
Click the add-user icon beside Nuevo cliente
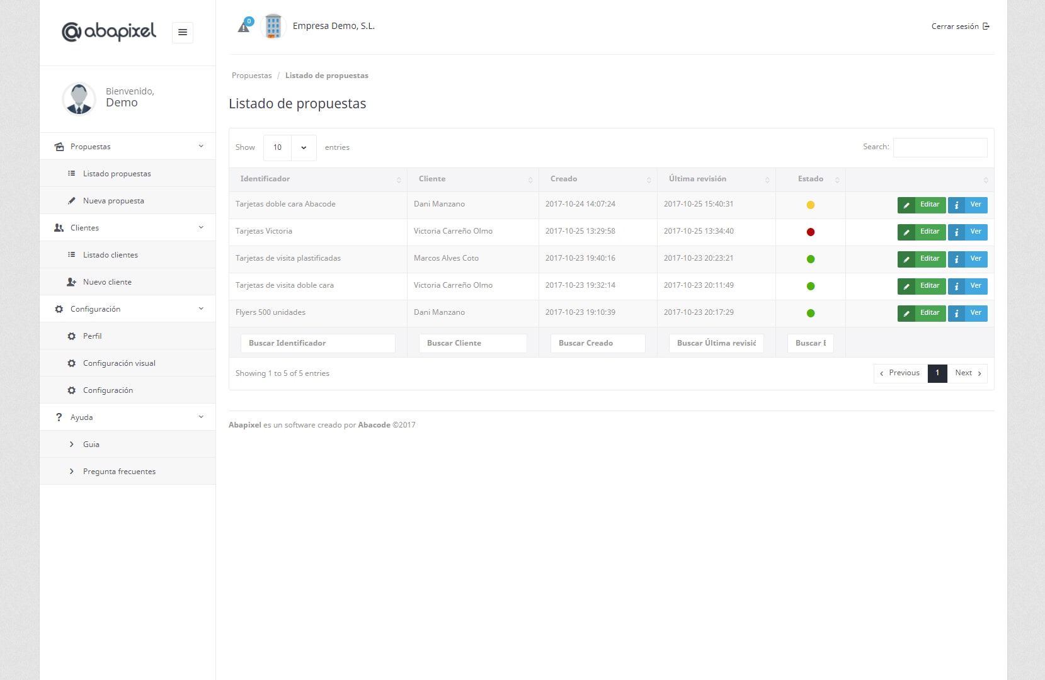(71, 282)
